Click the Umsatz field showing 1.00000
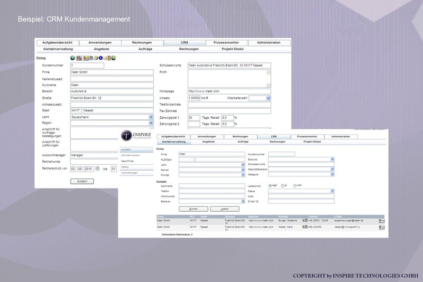The image size is (423, 282). click(x=194, y=98)
